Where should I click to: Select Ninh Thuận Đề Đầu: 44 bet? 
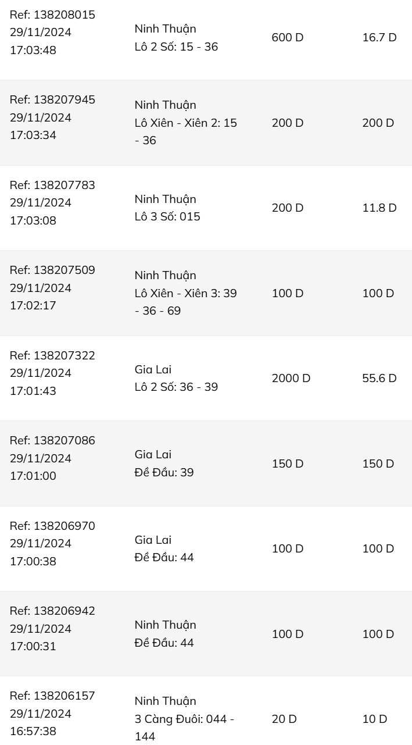165,634
